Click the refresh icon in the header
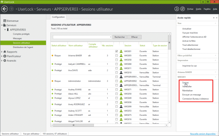The width and height of the screenshot is (219, 136). click(x=182, y=9)
